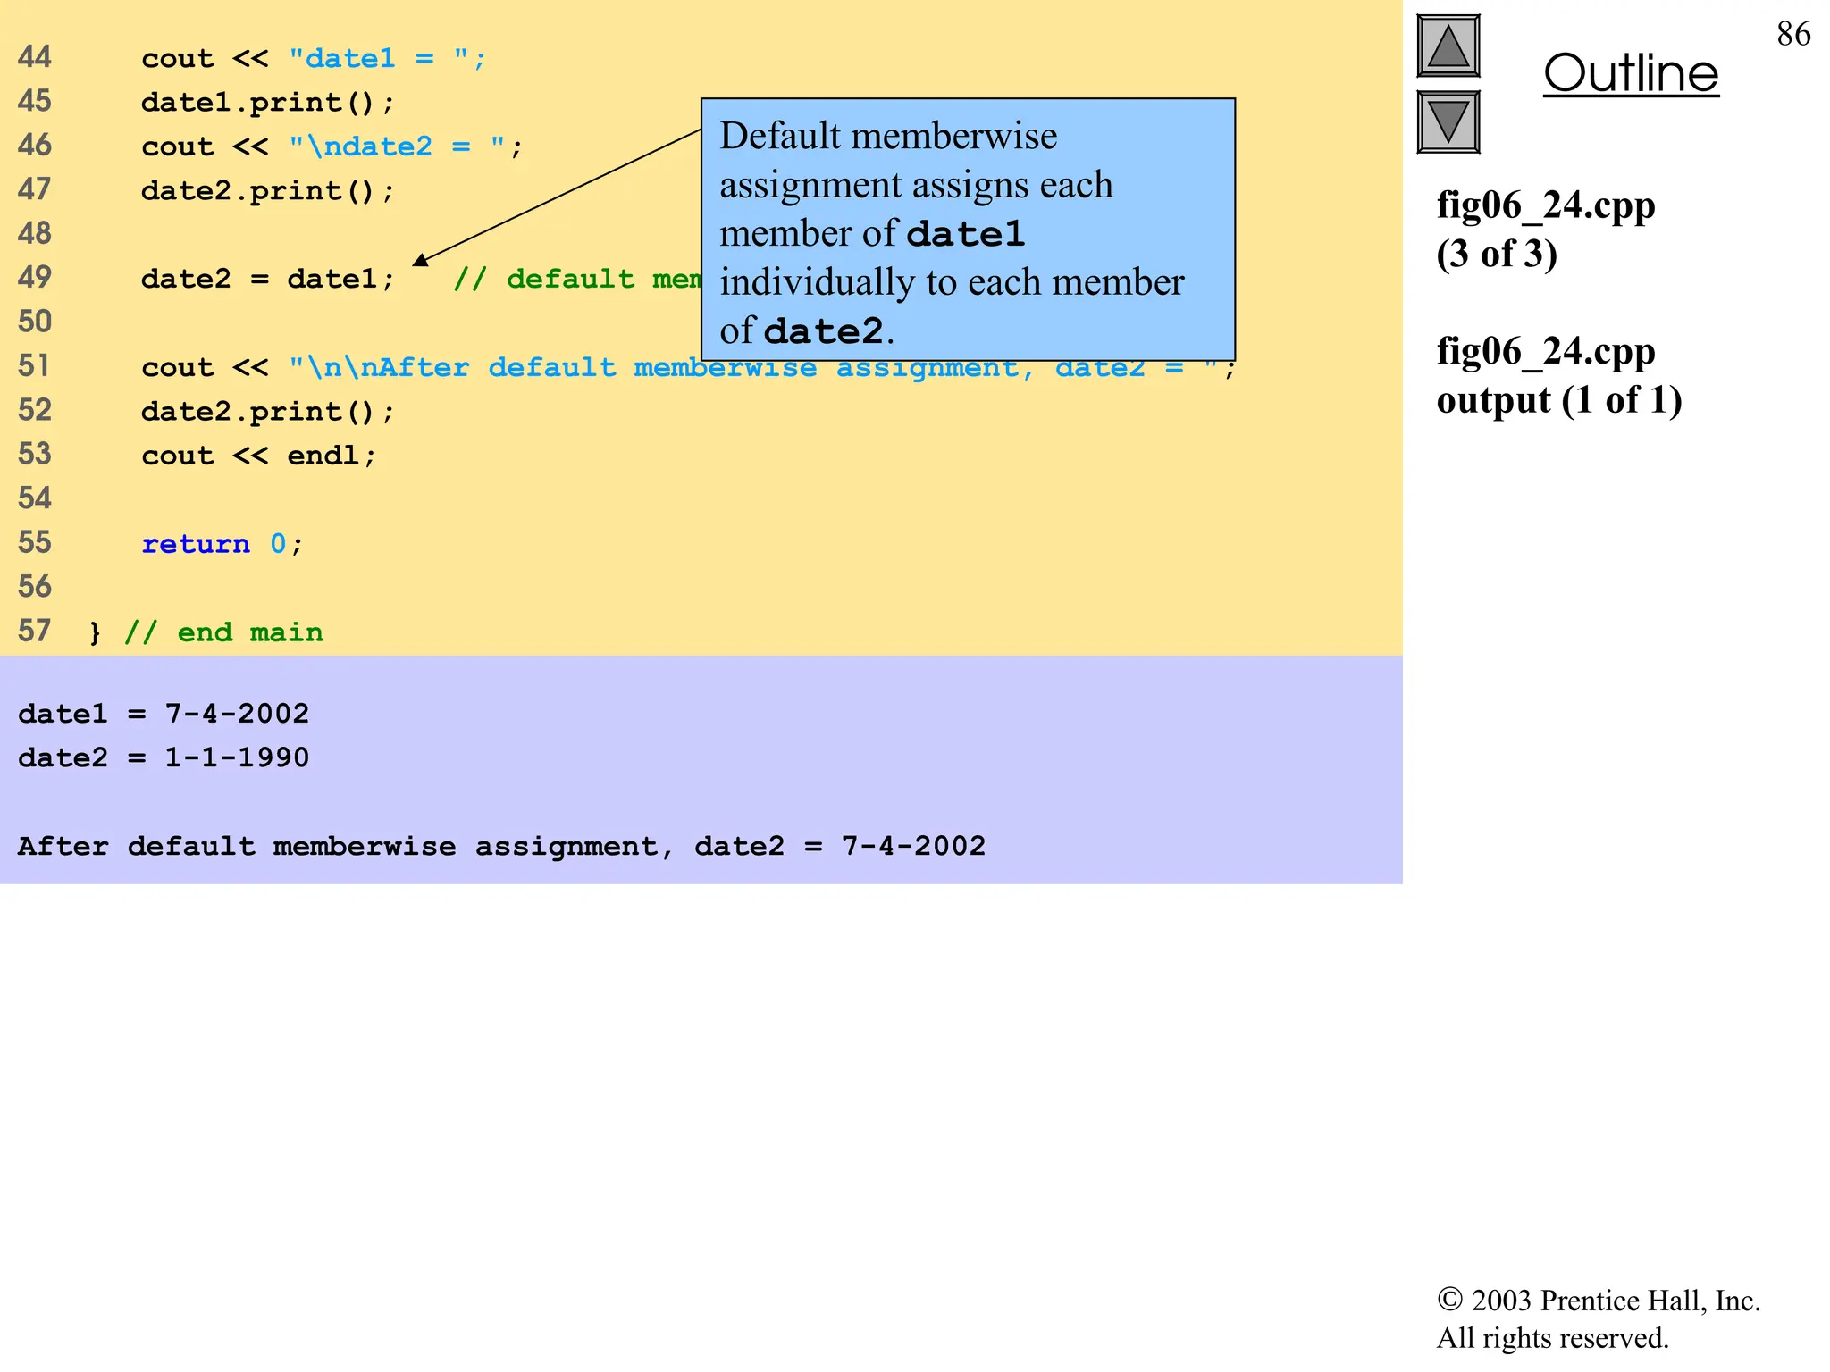This screenshot has width=1830, height=1372.
Task: Click the up arrow navigation icon
Action: point(1448,46)
